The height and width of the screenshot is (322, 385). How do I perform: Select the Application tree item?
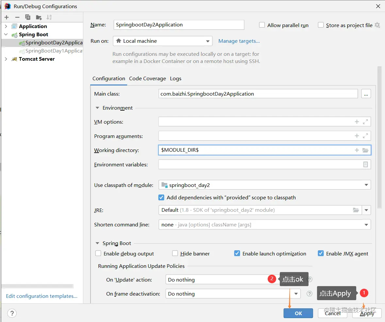(33, 26)
